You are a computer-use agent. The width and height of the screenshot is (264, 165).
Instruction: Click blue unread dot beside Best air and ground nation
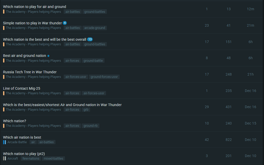pyautogui.click(x=48, y=56)
